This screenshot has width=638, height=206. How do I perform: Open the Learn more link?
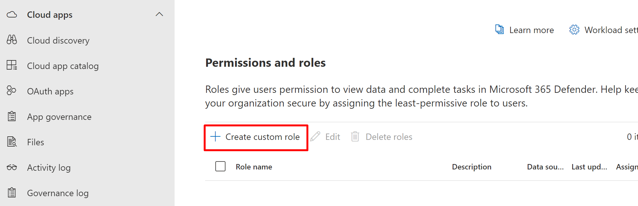pyautogui.click(x=531, y=30)
